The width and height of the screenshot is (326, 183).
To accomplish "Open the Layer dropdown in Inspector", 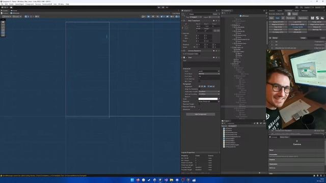I will (214, 17).
